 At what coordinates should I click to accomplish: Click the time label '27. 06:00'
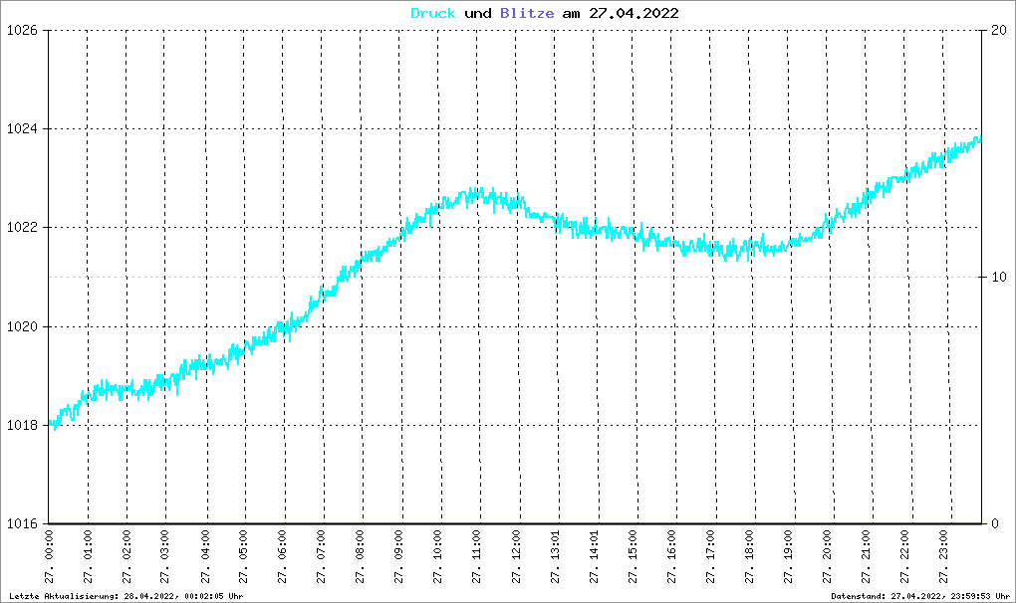[x=283, y=557]
